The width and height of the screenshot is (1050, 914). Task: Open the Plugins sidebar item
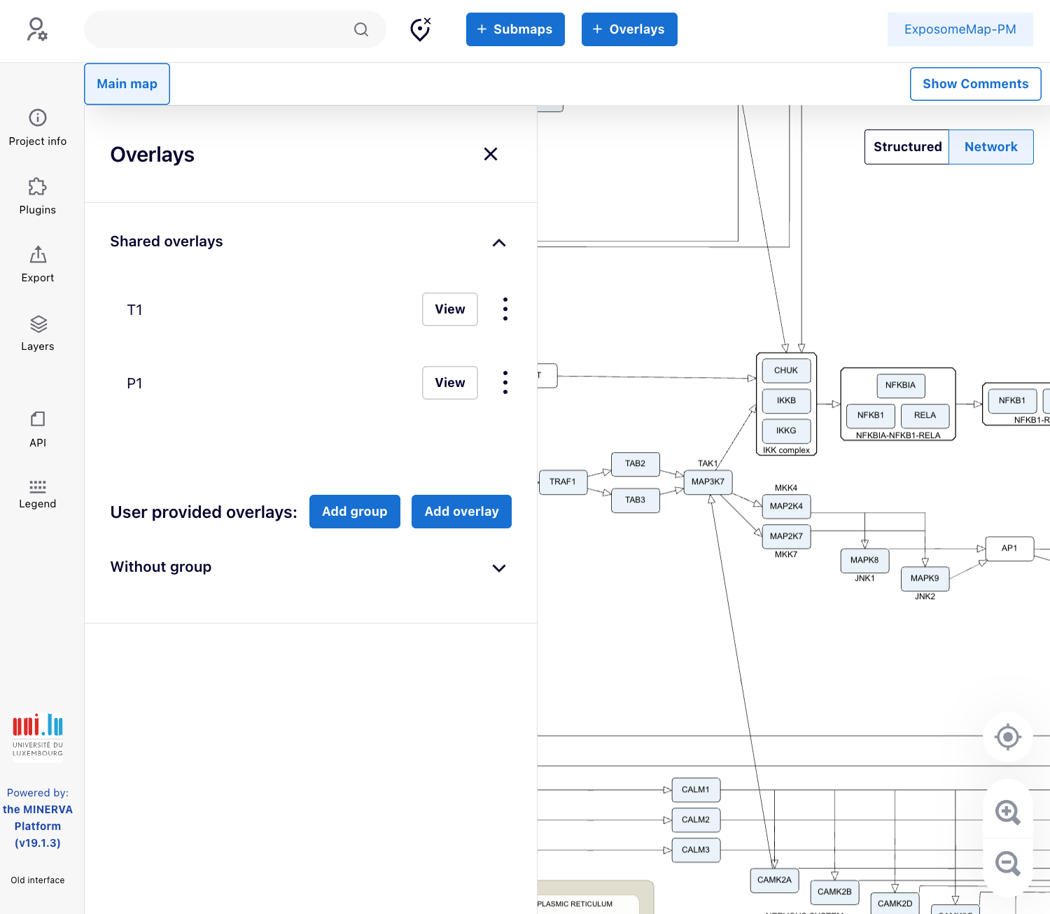coord(38,196)
